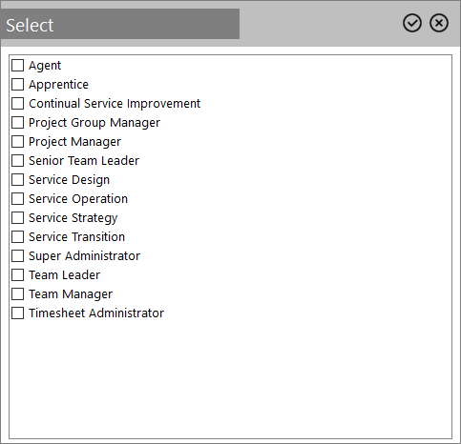Click the Super Administrator label text
This screenshot has height=444, width=461.
click(84, 256)
